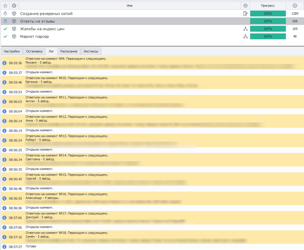This screenshot has height=250, width=304.
Task: Click info icon of the 08:57:27 Готово entry
Action: (4, 247)
